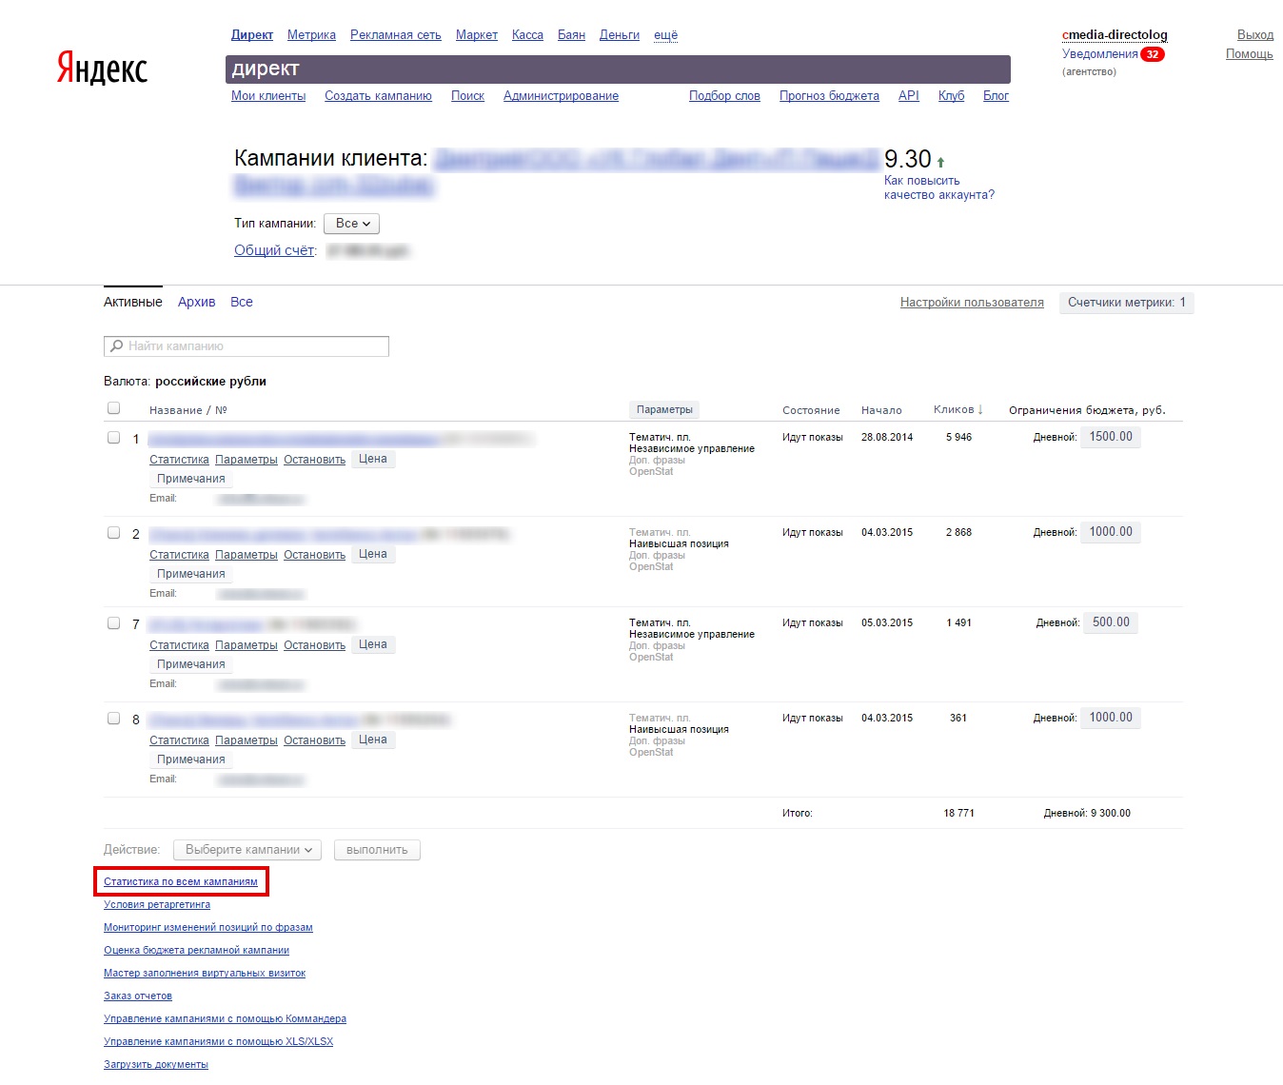
Task: Open the Метрика service link
Action: (311, 35)
